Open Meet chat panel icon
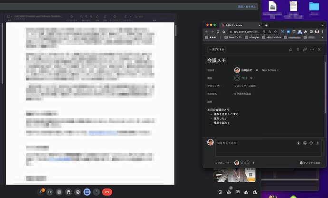Viewport: 328px width, 198px height. pos(237,192)
